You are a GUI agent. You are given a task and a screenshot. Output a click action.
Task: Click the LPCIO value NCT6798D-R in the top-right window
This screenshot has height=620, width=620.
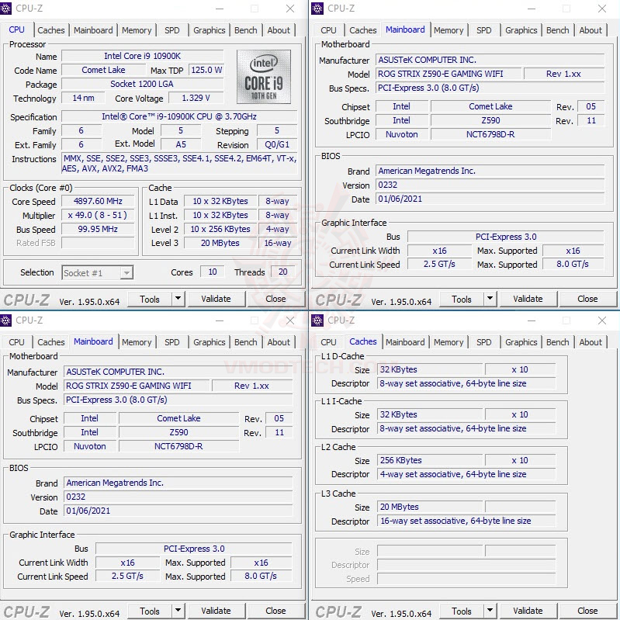pyautogui.click(x=490, y=134)
